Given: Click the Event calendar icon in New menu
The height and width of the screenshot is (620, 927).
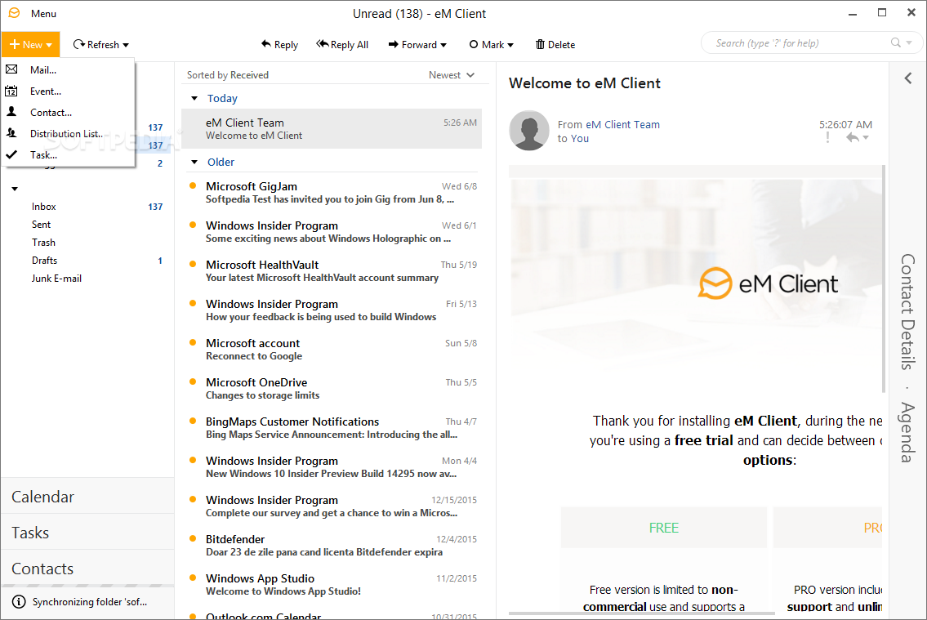Looking at the screenshot, I should pos(11,91).
